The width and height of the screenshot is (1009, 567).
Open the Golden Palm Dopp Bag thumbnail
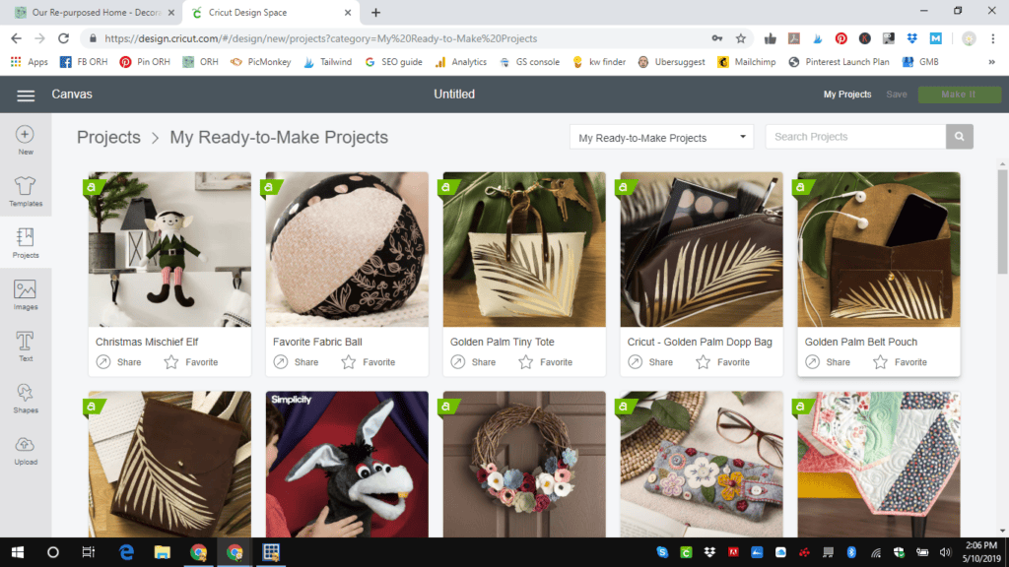(x=702, y=249)
